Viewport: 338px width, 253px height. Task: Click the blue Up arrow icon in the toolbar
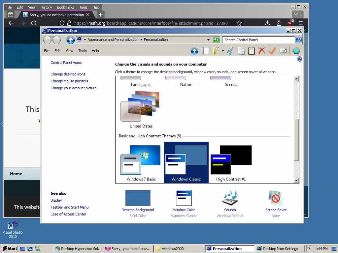pyautogui.click(x=194, y=51)
